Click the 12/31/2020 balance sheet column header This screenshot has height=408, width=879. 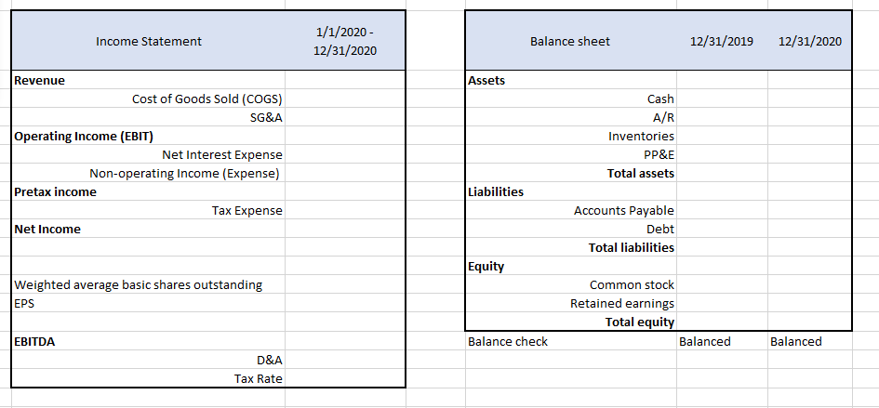(x=810, y=41)
